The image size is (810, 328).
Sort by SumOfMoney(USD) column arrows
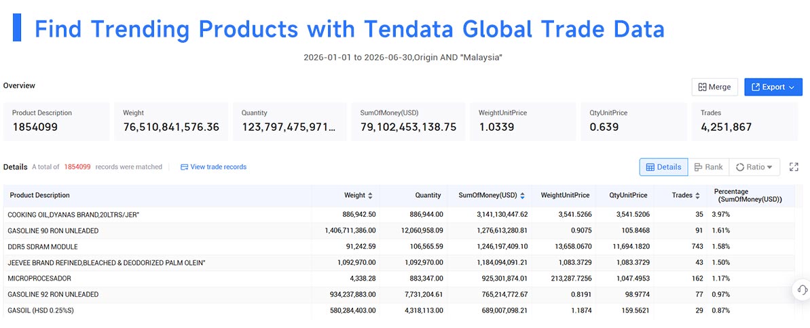point(522,196)
